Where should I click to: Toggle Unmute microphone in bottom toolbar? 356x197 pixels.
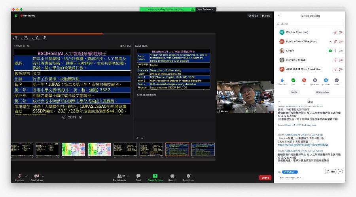pyautogui.click(x=19, y=176)
